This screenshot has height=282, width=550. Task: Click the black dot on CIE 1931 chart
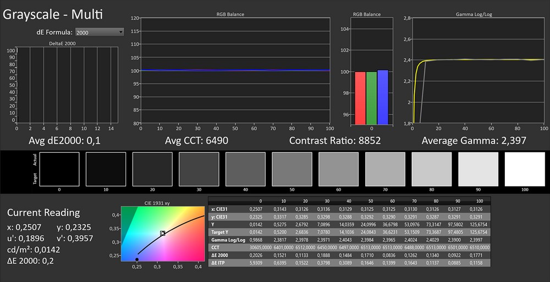137,259
